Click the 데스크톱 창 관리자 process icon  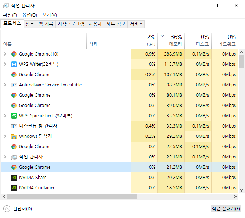pyautogui.click(x=14, y=126)
